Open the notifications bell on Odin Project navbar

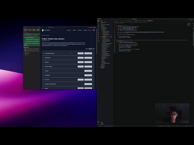click(89, 30)
